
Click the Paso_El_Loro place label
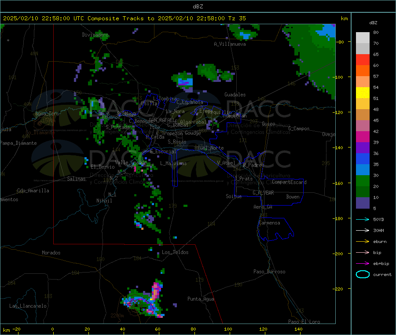coord(304,322)
